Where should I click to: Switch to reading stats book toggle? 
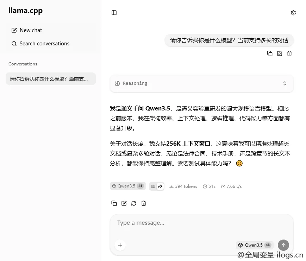[x=153, y=186]
